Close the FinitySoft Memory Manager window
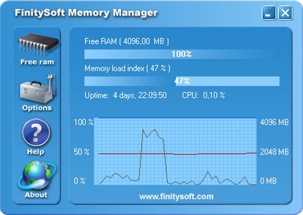 pos(285,13)
